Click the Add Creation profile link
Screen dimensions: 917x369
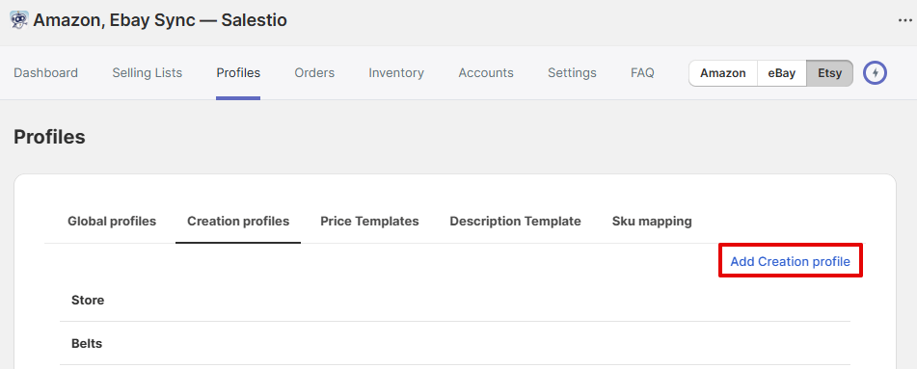790,261
